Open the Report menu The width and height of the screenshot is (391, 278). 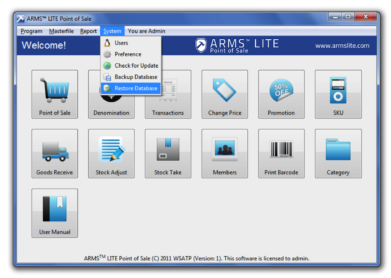[88, 31]
